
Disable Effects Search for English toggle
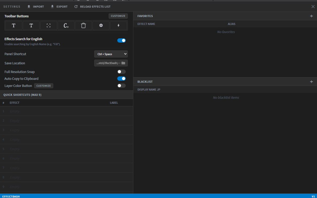coord(122,40)
